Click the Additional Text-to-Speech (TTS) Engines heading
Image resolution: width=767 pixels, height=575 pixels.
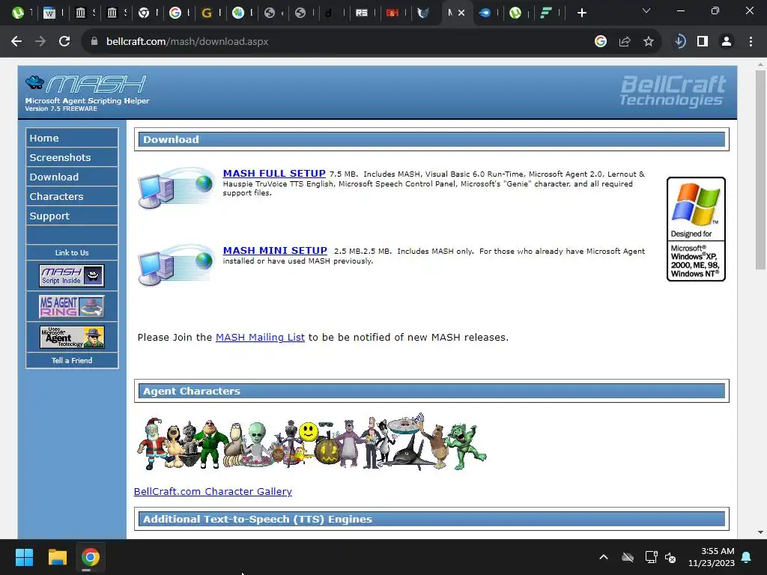[431, 520]
